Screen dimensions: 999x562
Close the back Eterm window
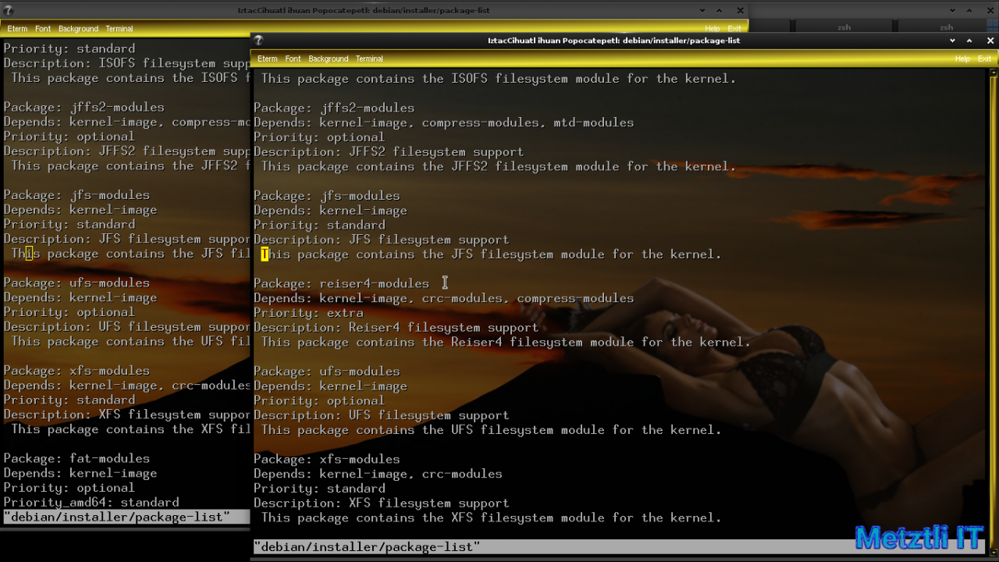(739, 11)
